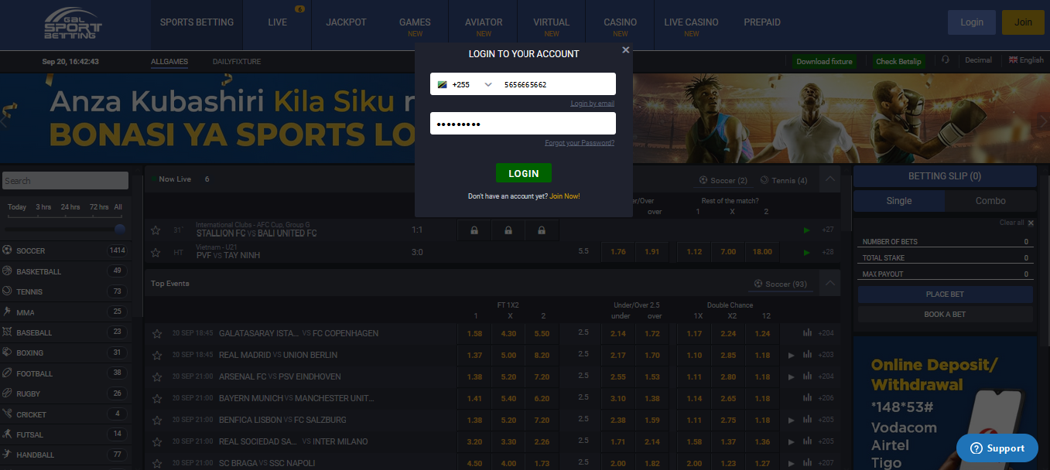Open the VIRTUAL menu item
Viewport: 1050px width, 470px height.
[552, 22]
